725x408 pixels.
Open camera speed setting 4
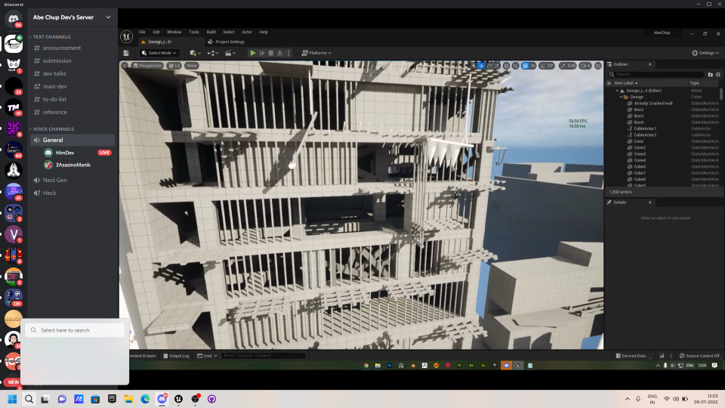[x=585, y=66]
